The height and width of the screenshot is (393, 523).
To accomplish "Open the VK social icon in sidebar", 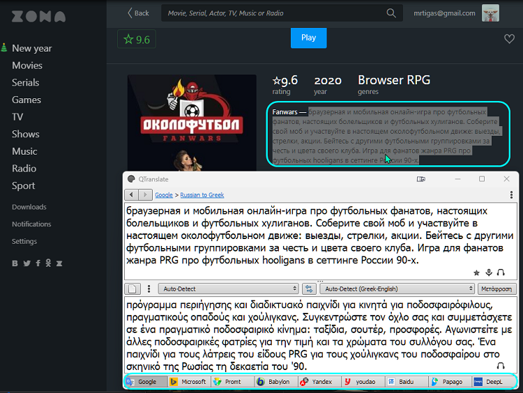I will pyautogui.click(x=15, y=263).
